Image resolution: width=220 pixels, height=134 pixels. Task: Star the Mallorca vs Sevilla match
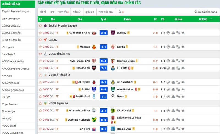pos(40,47)
